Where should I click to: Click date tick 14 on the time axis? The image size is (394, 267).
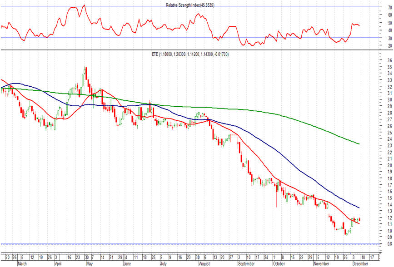[102, 257]
